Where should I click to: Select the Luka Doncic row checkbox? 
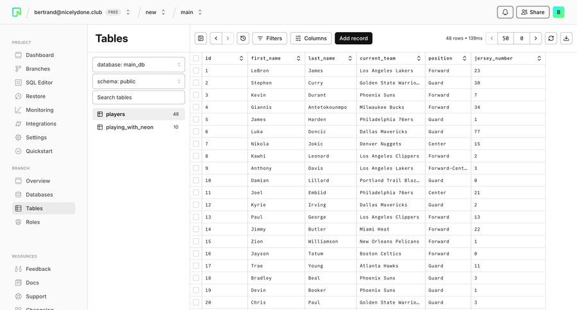(x=196, y=132)
